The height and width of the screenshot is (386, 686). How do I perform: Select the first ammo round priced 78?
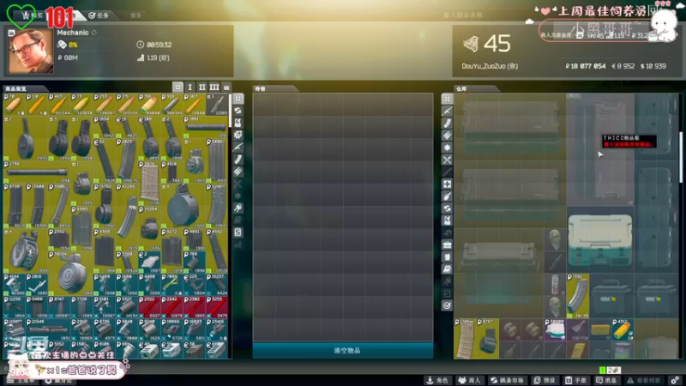(x=14, y=105)
